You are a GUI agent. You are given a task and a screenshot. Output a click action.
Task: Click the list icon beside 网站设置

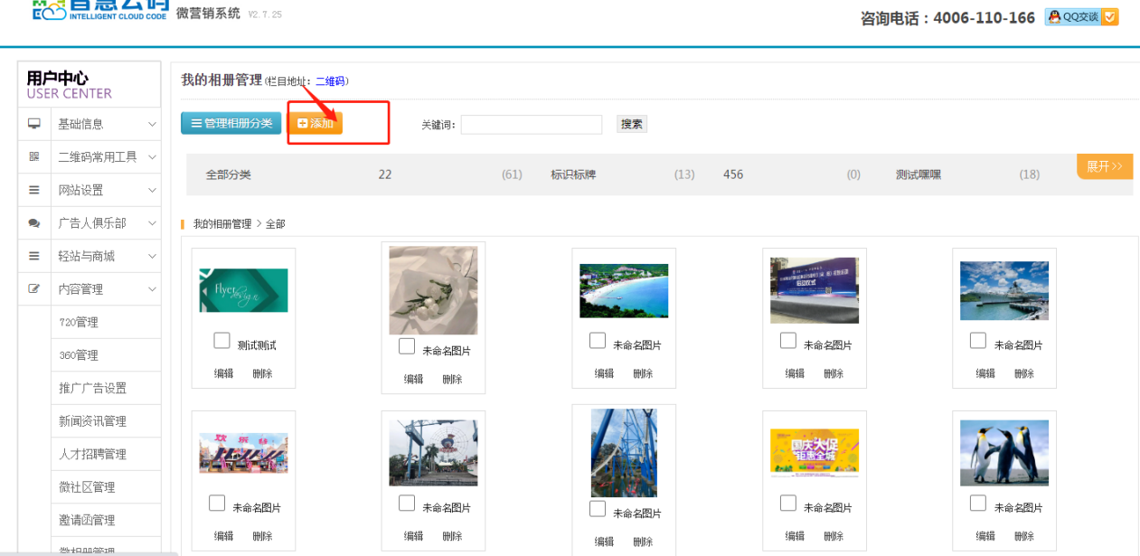point(34,190)
